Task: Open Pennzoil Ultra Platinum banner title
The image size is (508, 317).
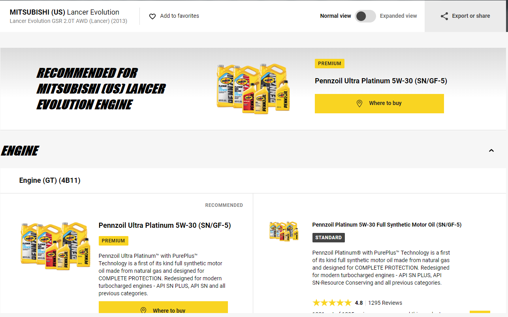Action: (381, 81)
